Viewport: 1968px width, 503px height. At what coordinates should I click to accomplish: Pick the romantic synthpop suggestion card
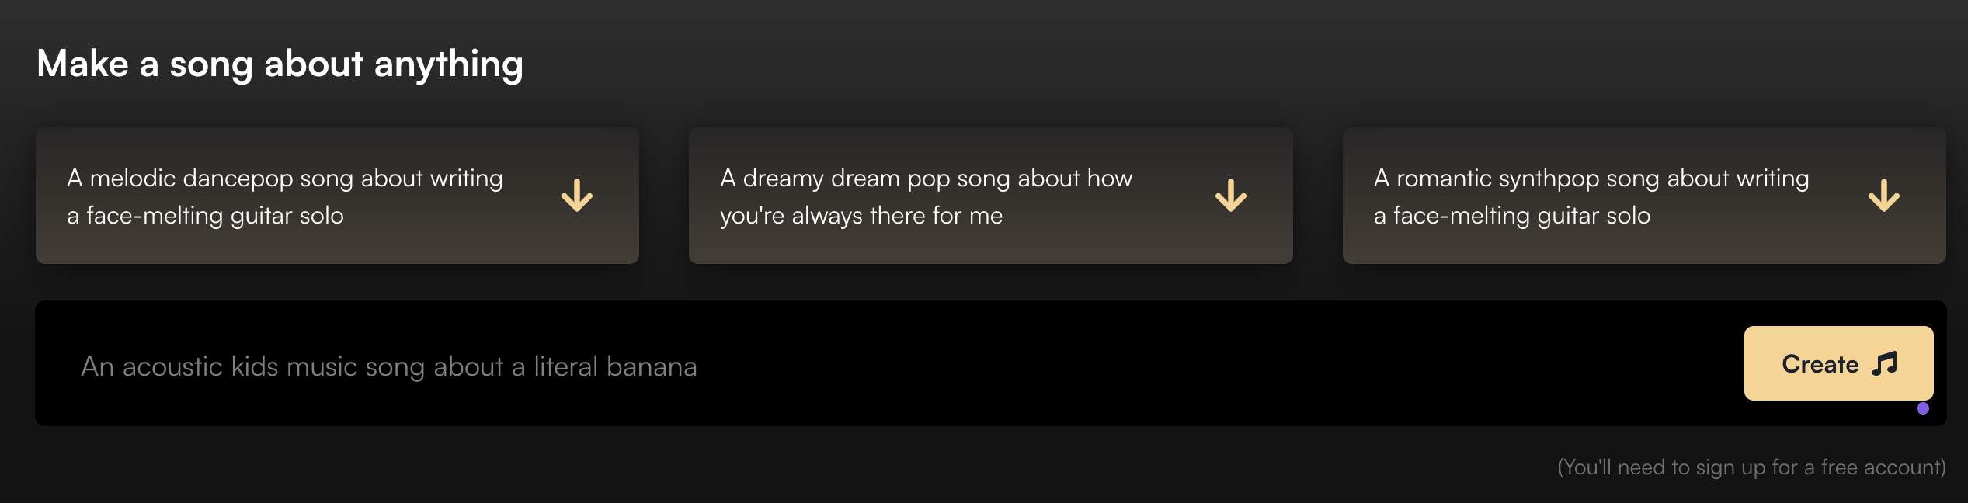coord(1644,196)
